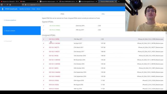
Task: Click the browser forward arrow
Action: [x=4, y=5]
